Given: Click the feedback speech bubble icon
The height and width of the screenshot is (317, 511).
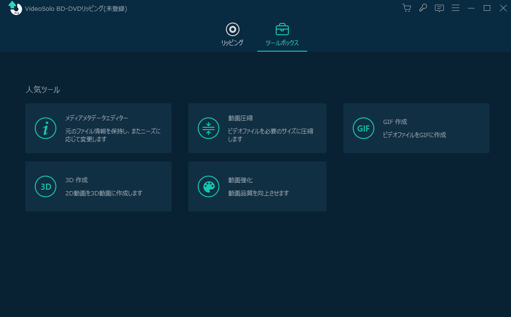Looking at the screenshot, I should [439, 8].
